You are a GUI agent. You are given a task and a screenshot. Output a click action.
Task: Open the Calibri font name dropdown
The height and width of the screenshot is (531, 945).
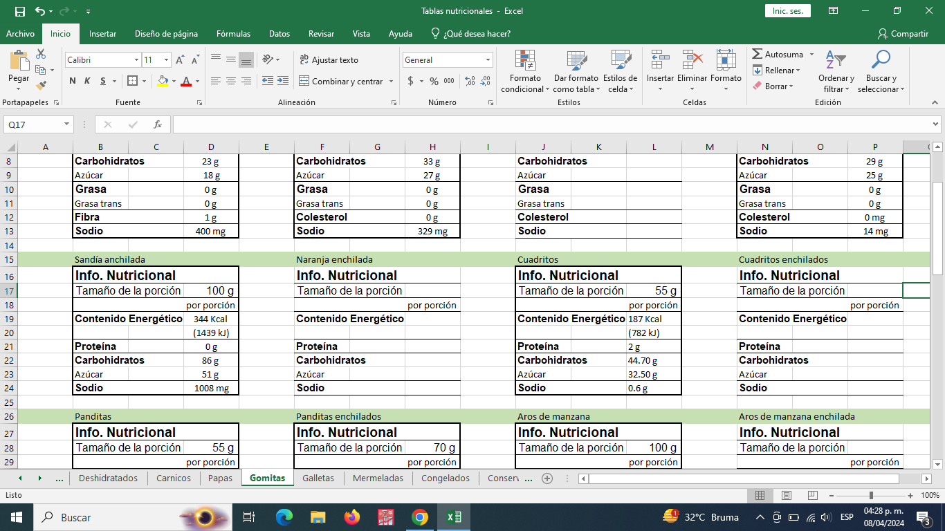click(x=136, y=60)
